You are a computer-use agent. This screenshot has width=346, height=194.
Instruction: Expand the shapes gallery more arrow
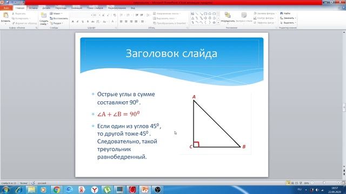218,23
